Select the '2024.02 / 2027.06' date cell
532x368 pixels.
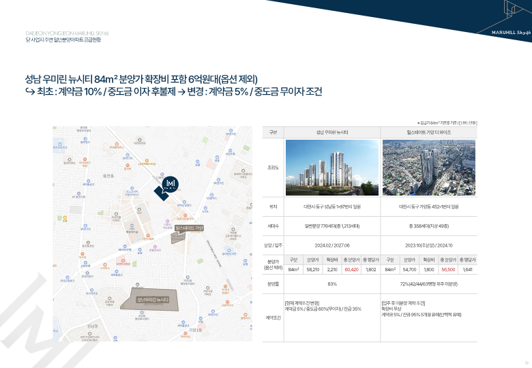tap(332, 245)
